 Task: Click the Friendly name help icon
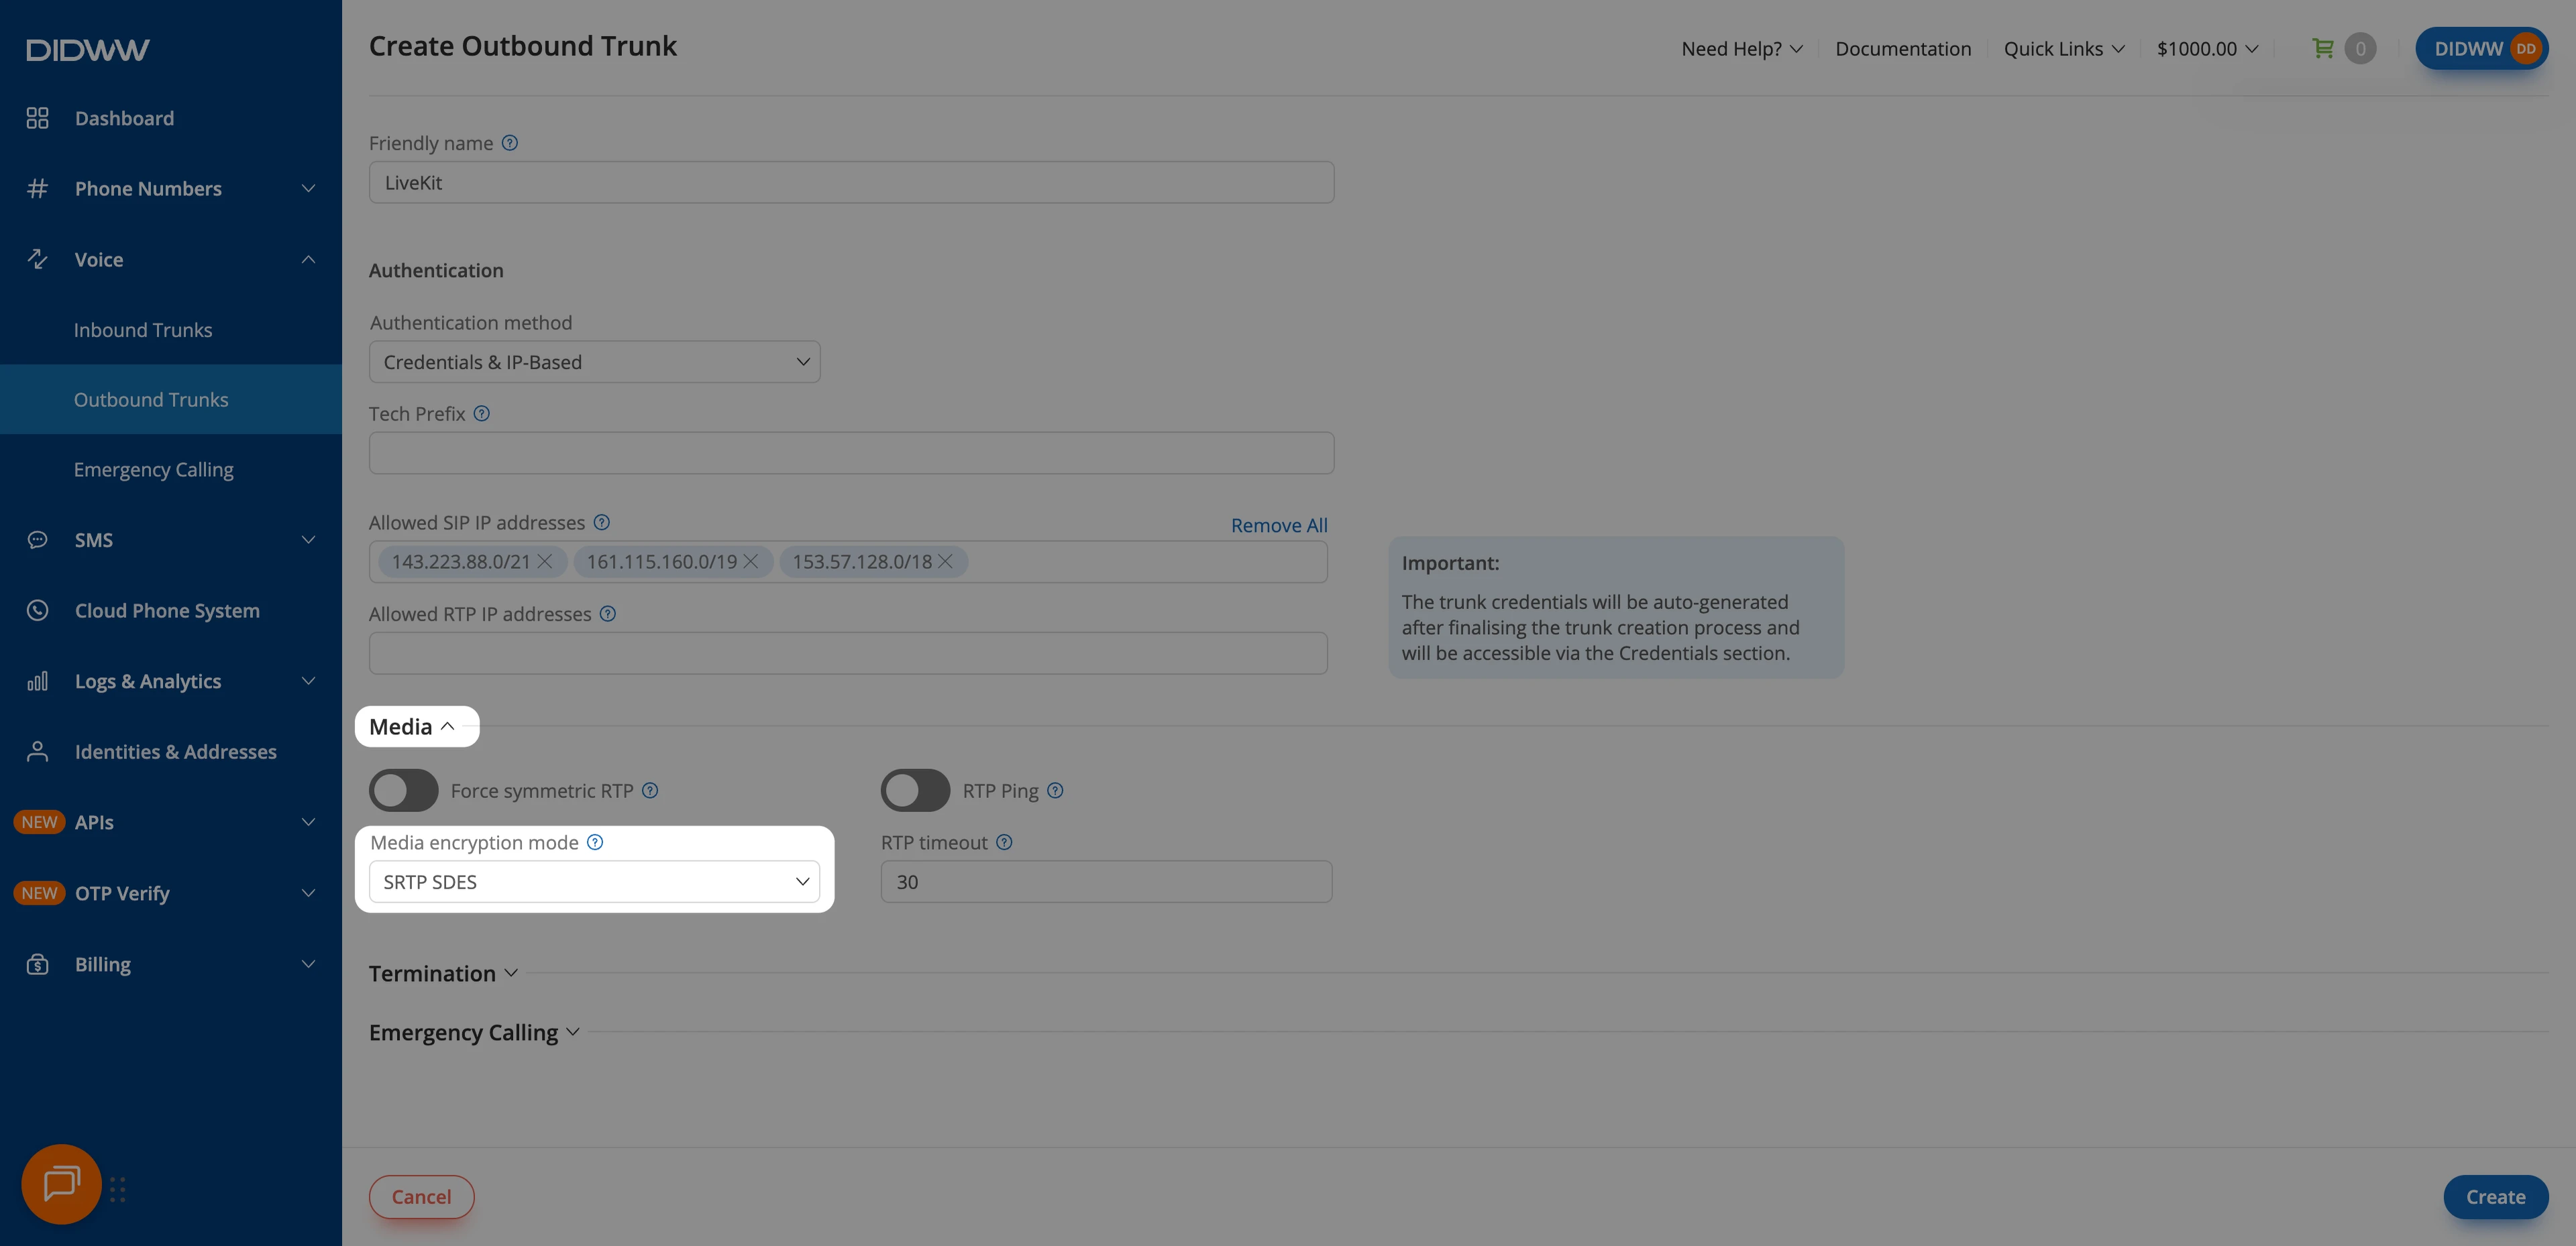pyautogui.click(x=510, y=143)
